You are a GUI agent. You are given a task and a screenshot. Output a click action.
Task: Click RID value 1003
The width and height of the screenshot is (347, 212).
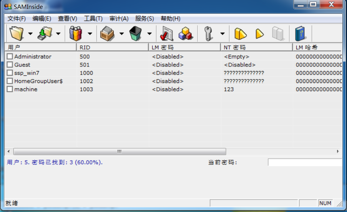tap(86, 89)
